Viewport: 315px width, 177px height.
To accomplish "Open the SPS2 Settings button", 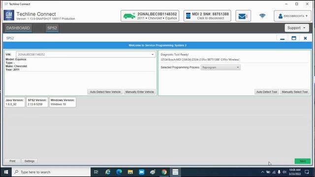I will [x=30, y=161].
